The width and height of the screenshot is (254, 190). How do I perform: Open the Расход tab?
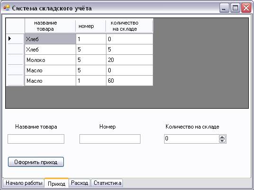79,183
